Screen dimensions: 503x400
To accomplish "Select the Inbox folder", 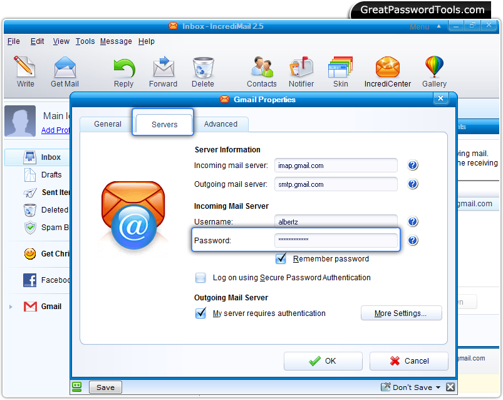I will point(37,157).
